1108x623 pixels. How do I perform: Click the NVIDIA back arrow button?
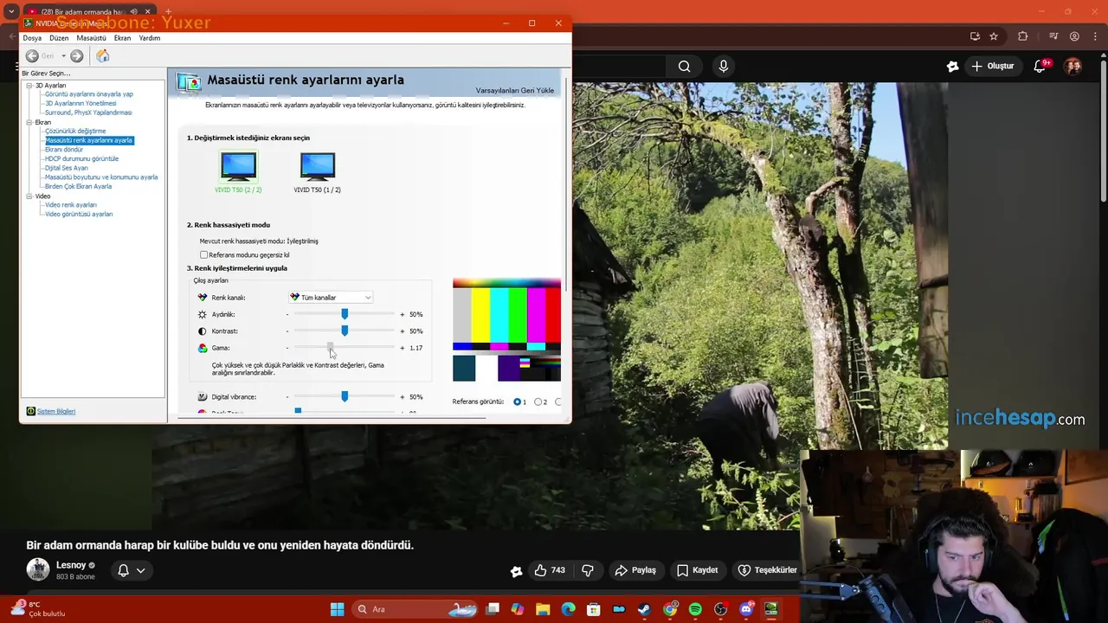point(32,55)
